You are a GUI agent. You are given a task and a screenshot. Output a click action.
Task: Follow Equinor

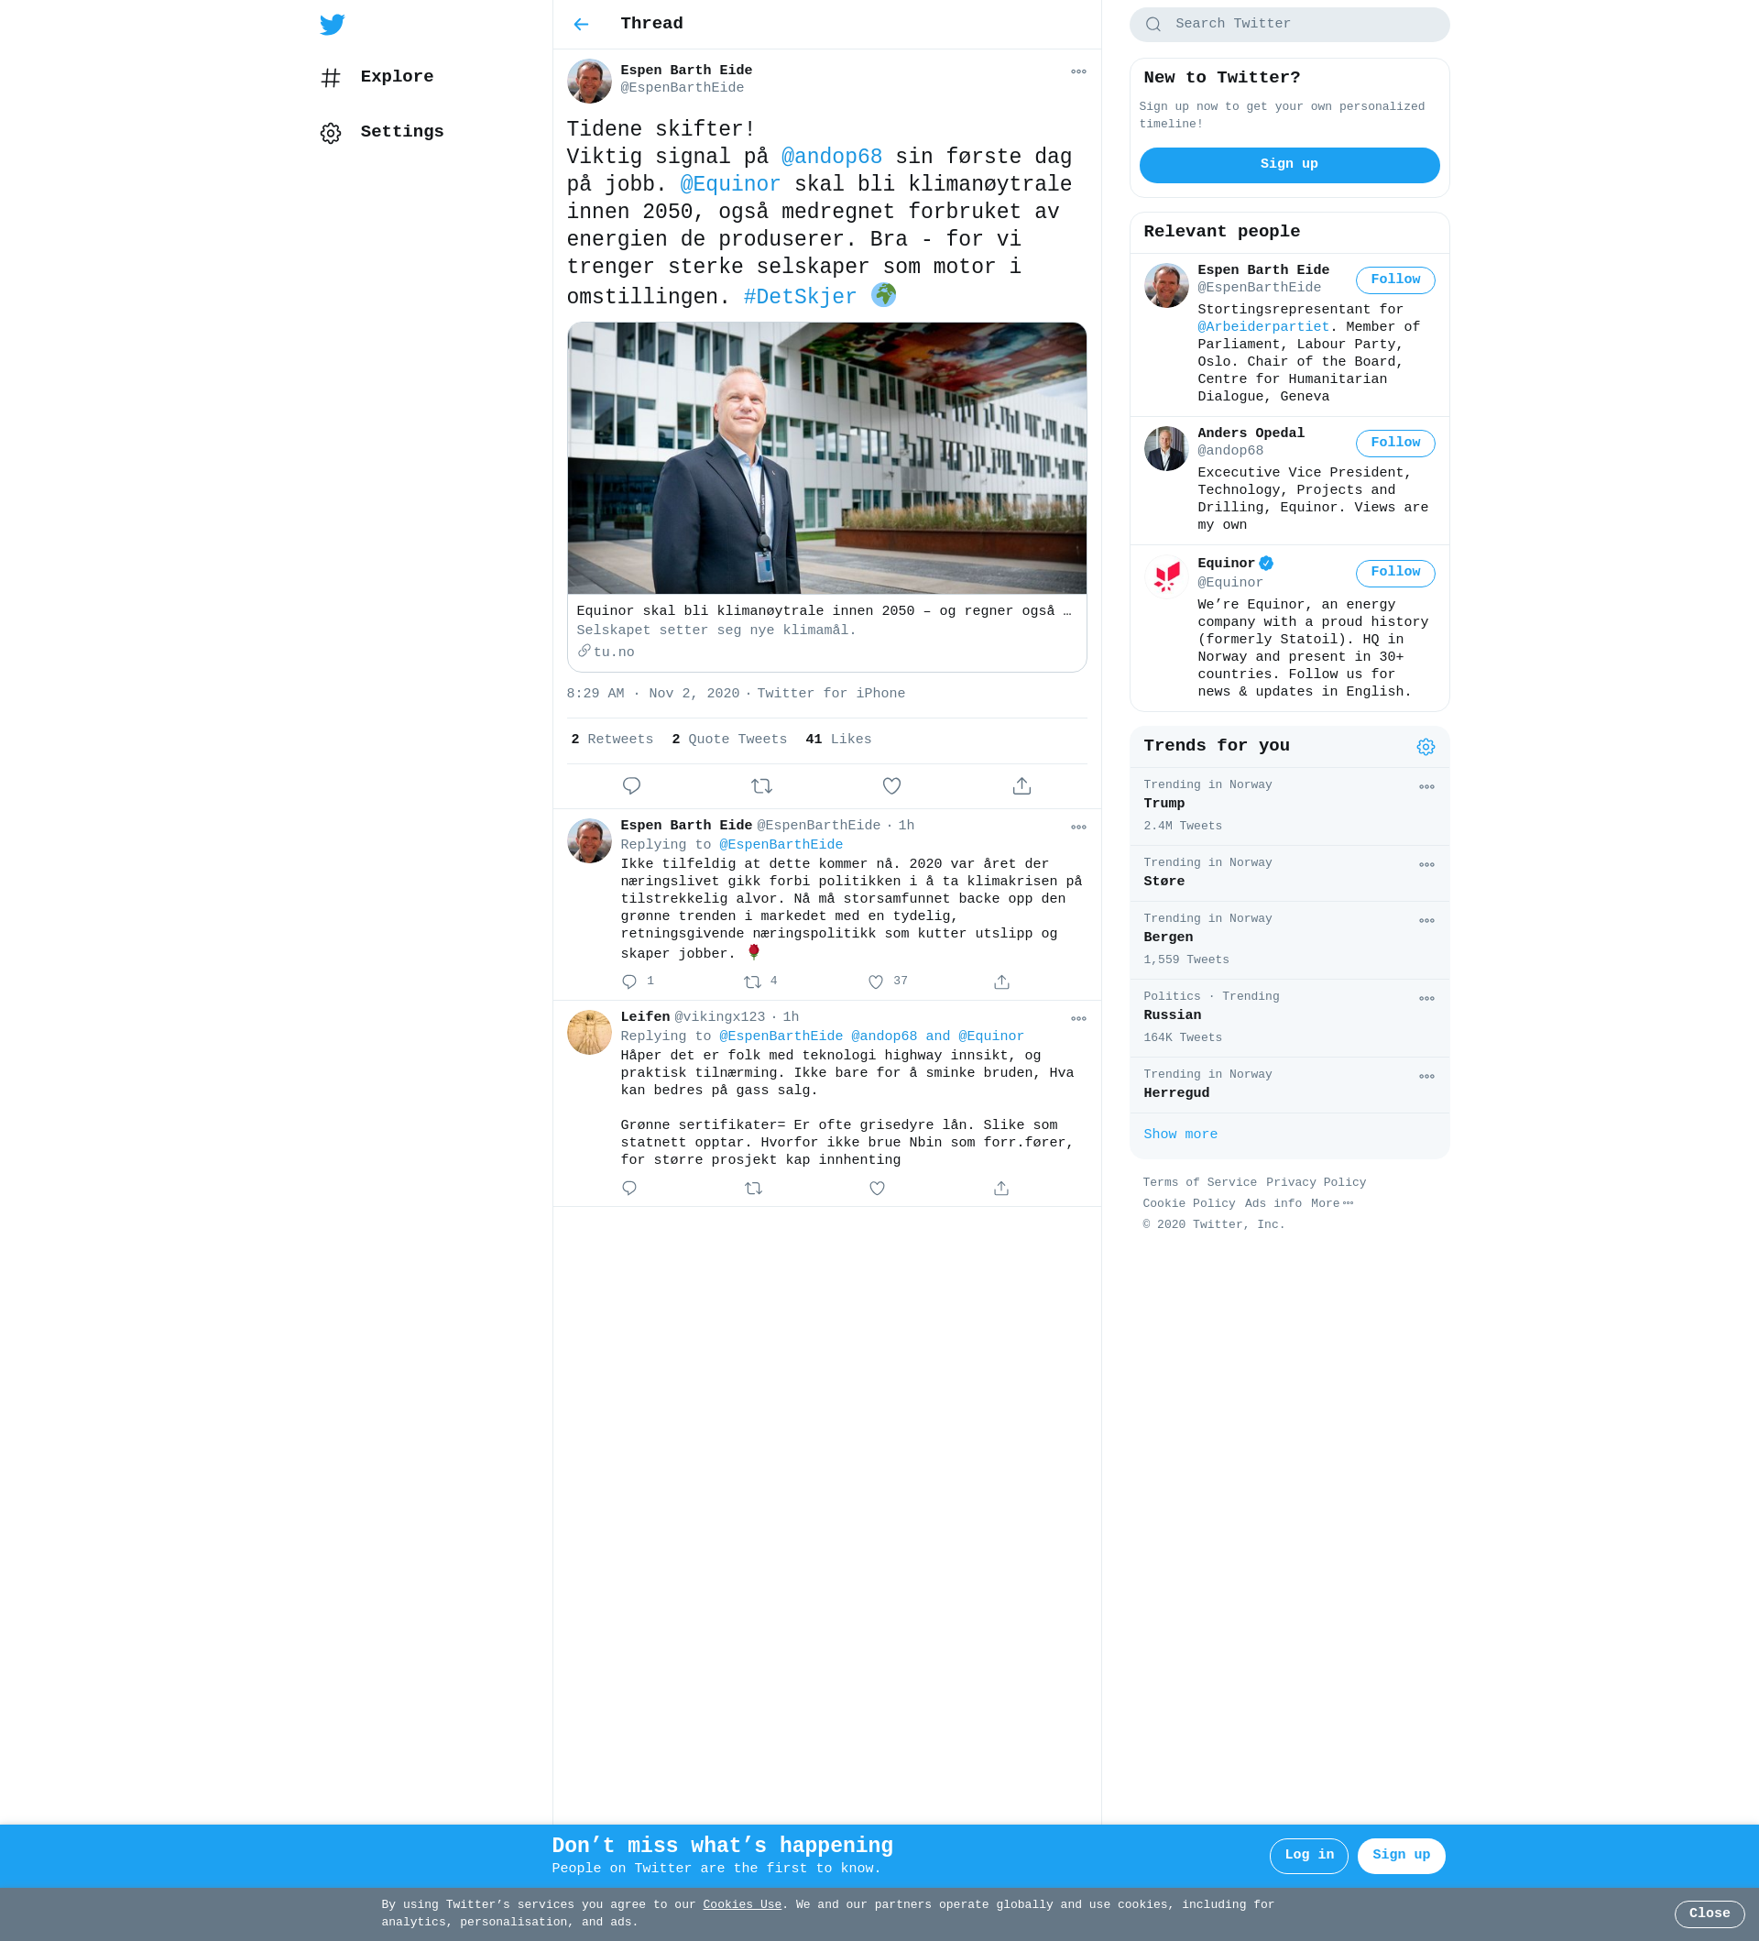tap(1394, 573)
